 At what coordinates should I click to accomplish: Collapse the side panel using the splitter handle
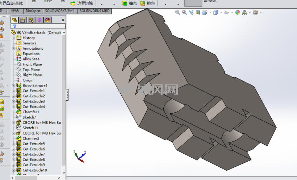point(67,95)
